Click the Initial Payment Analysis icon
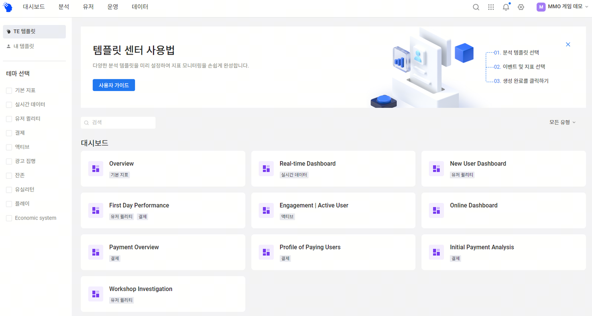Viewport: 592px width, 316px height. tap(436, 252)
